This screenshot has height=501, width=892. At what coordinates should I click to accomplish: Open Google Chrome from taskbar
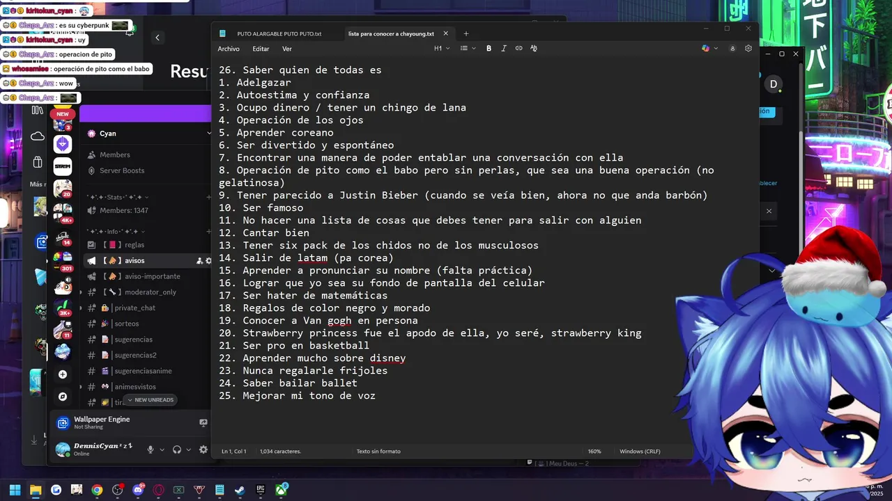click(x=97, y=490)
